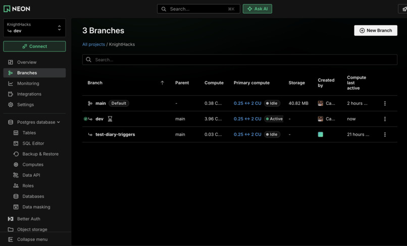
Task: Click the Default badge on main
Action: point(119,103)
